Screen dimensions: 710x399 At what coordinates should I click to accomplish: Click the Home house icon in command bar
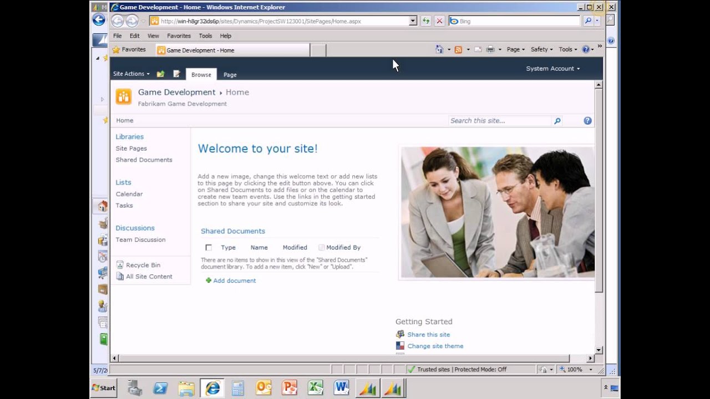439,49
